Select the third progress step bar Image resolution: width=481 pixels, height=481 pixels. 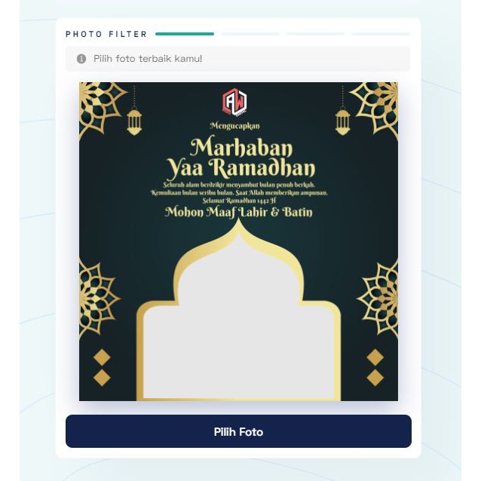click(315, 34)
